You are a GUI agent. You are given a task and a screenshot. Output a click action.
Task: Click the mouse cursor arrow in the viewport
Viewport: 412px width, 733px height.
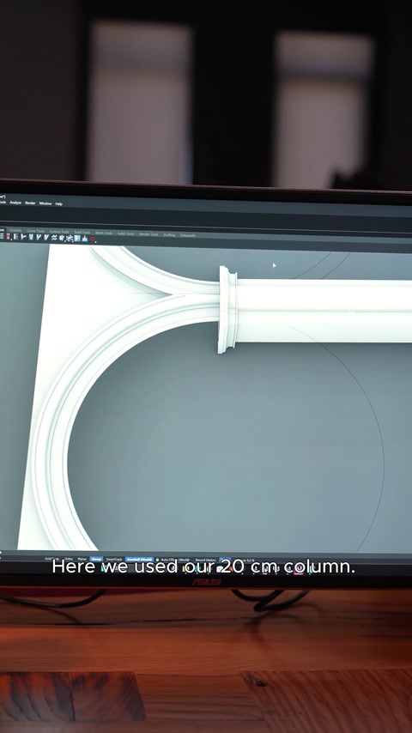coord(275,265)
